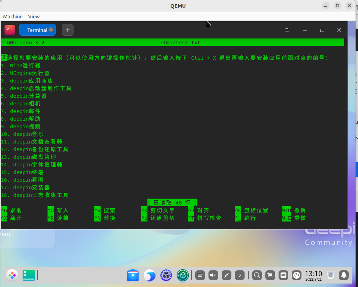This screenshot has height=287, width=358.
Task: Click line '17. deepin安装器'
Action: coord(25,188)
